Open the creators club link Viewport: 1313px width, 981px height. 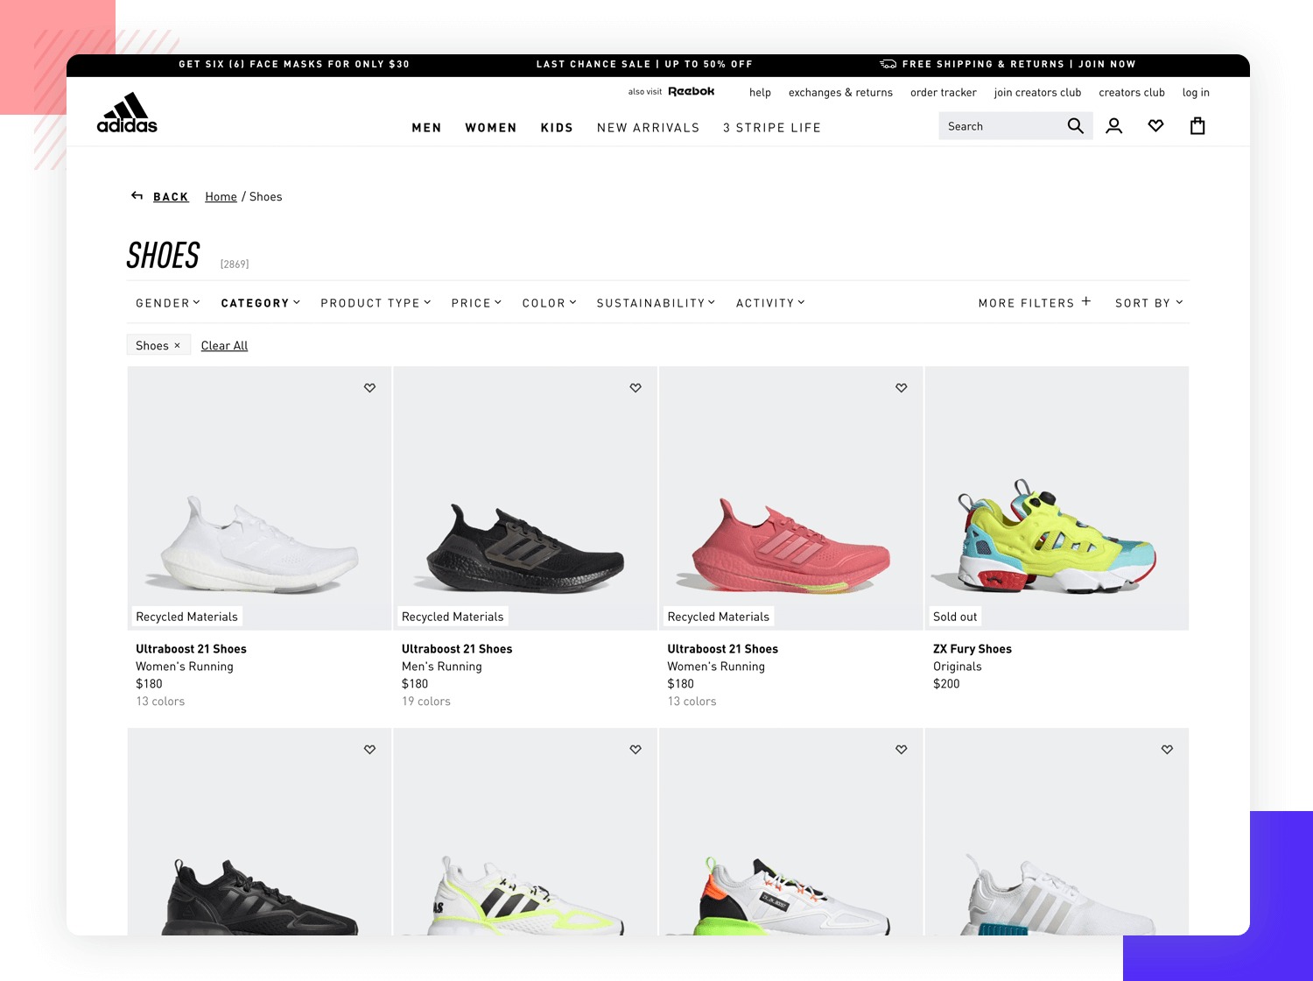pyautogui.click(x=1132, y=92)
